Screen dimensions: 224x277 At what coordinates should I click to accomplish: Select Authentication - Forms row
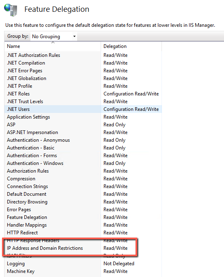83,156
